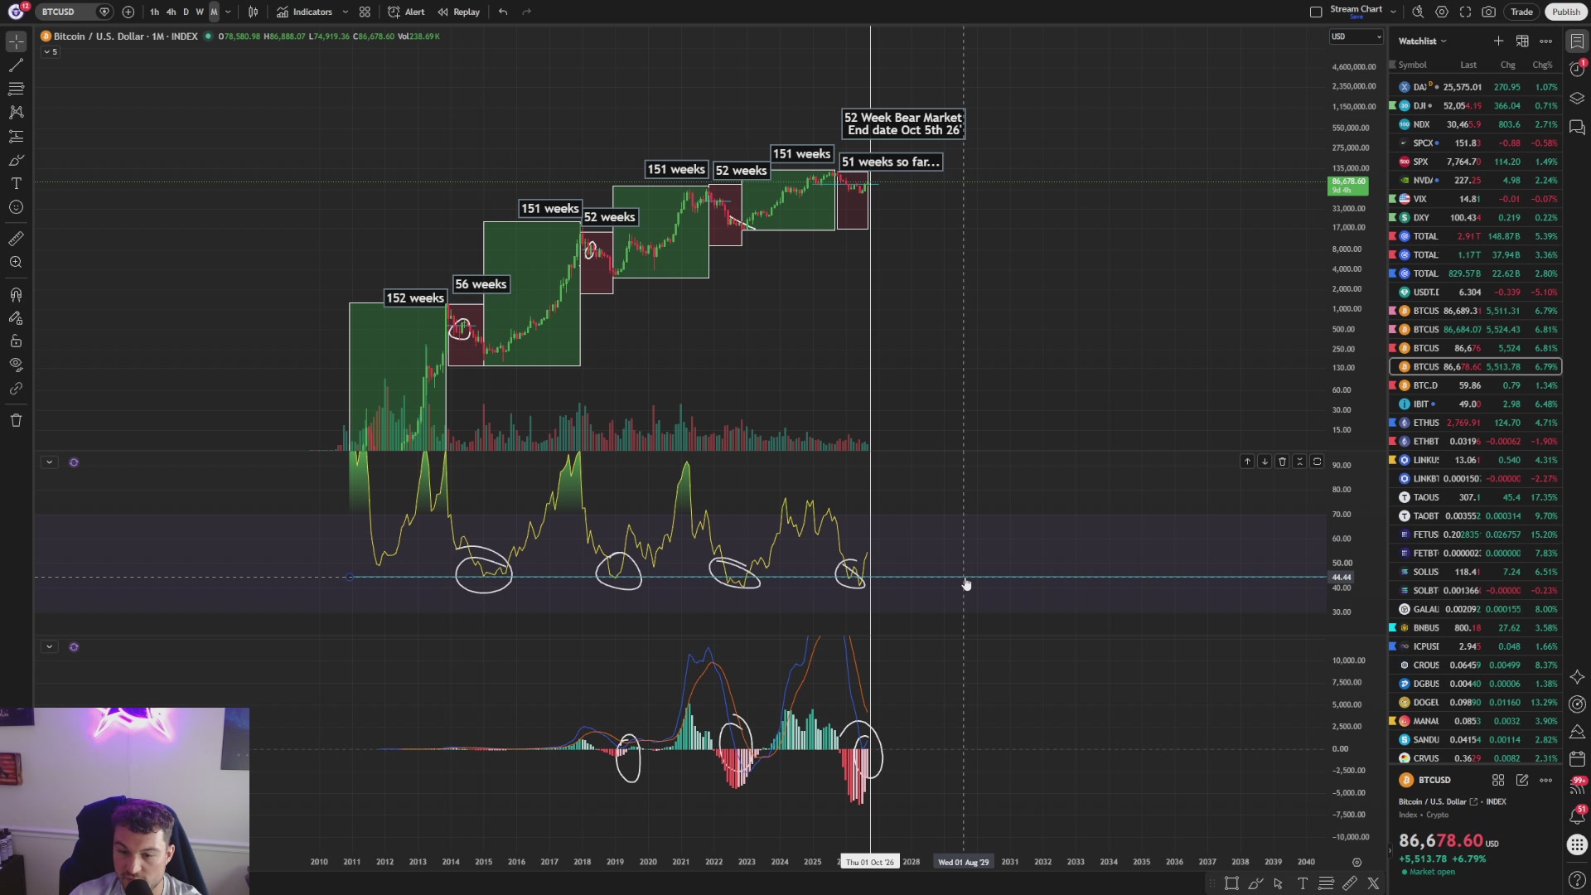Activate the zoom in tool
The width and height of the screenshot is (1591, 895).
16,262
